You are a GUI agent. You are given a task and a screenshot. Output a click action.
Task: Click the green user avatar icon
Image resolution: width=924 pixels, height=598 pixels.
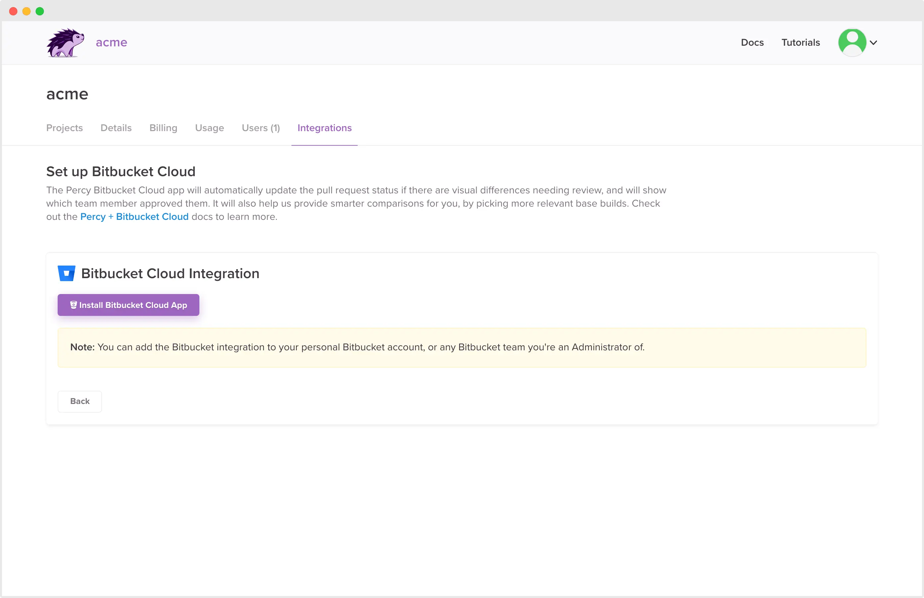(852, 42)
